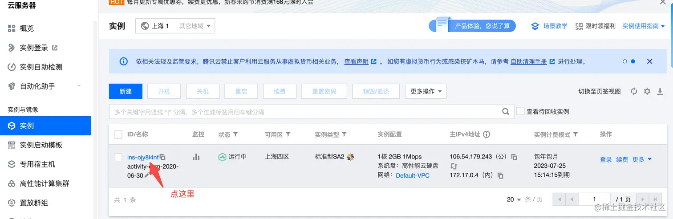Click the 主IPv4地址 info icon
The width and height of the screenshot is (673, 219).
coord(487,134)
